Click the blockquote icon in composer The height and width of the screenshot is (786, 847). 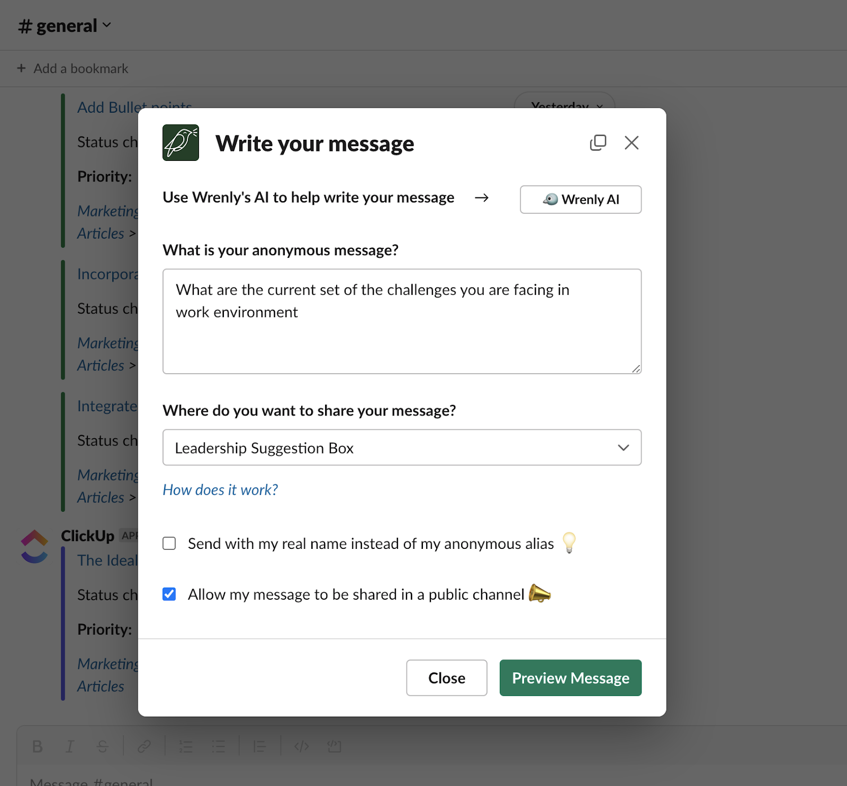tap(259, 747)
